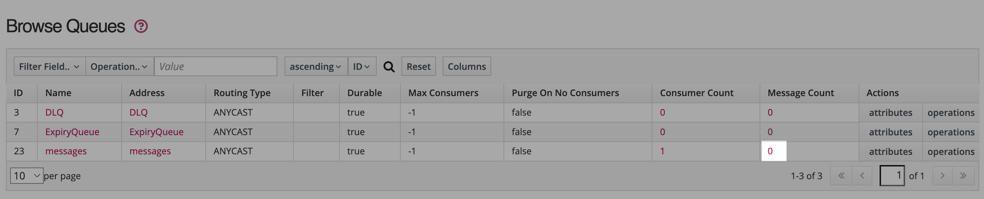The width and height of the screenshot is (984, 199).
Task: Expand the ascending sort order dropdown
Action: [x=316, y=66]
